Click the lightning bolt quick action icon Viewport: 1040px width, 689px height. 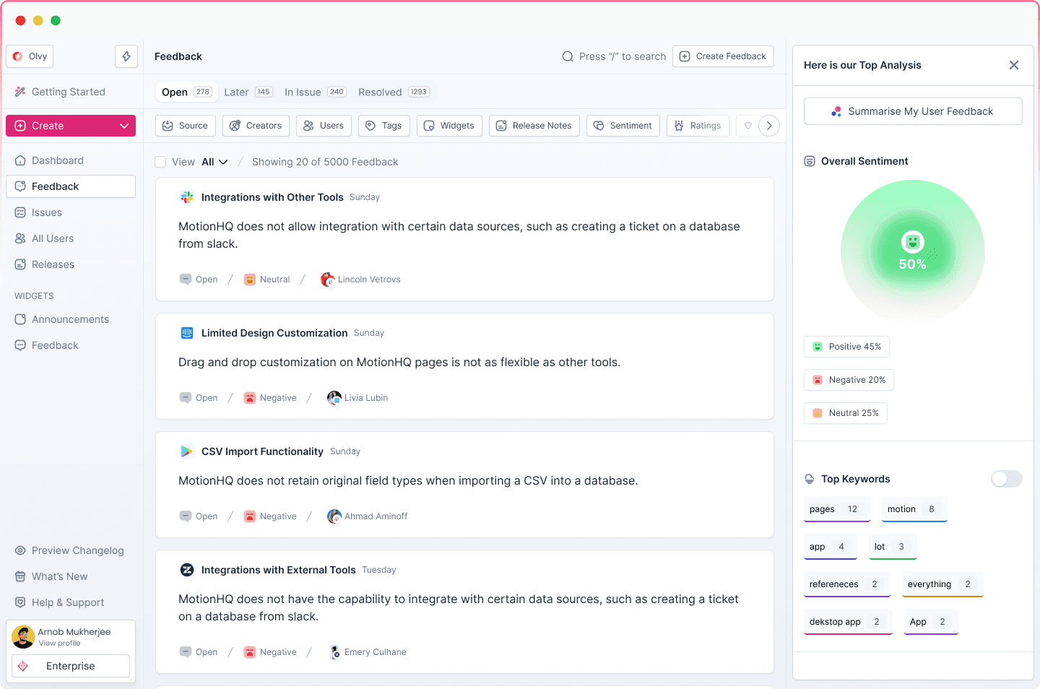126,56
